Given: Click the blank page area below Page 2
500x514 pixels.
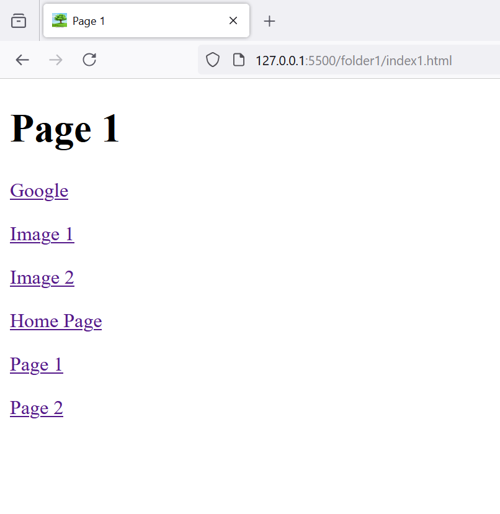Looking at the screenshot, I should 248,466.
